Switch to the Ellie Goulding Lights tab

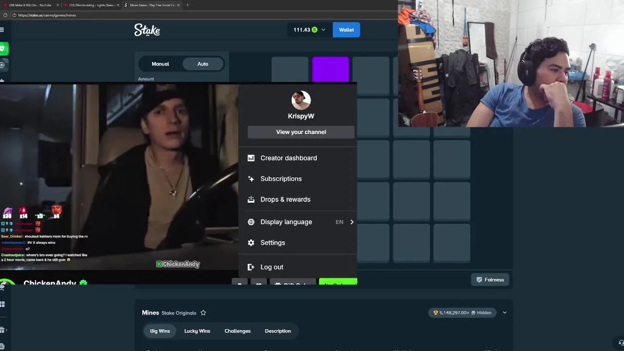point(91,5)
